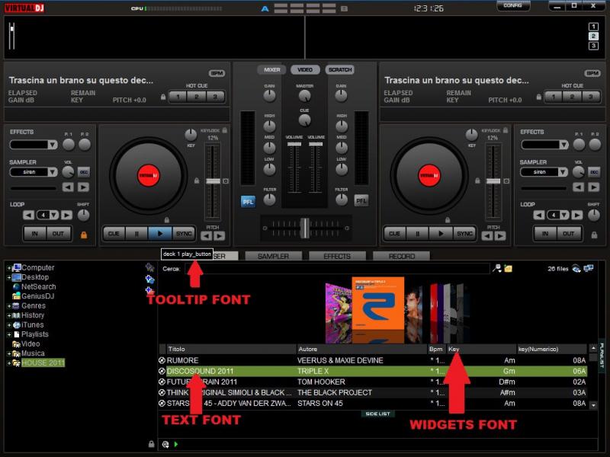Image resolution: width=610 pixels, height=457 pixels.
Task: Click the grey add-folder icon beside Computer
Action: point(149,267)
